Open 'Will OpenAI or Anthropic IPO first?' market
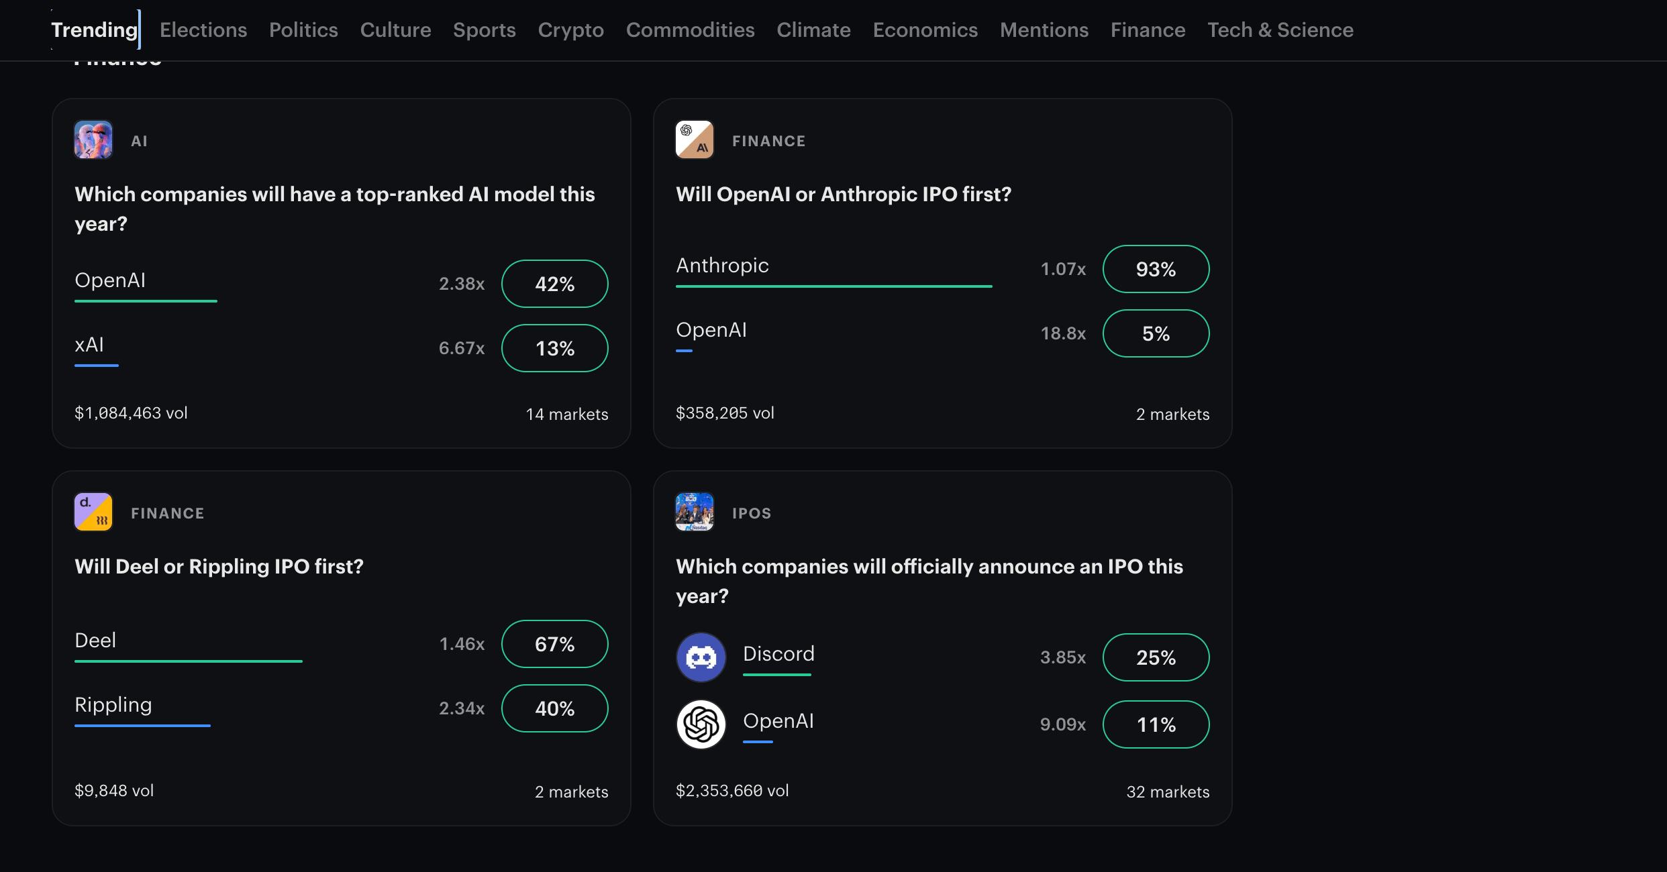The image size is (1667, 872). click(x=844, y=194)
